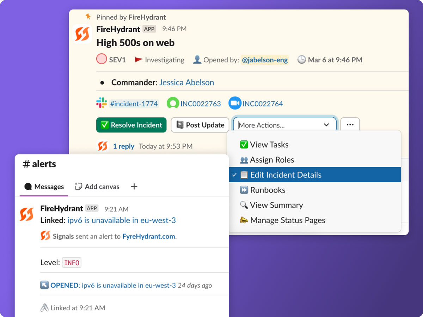This screenshot has height=317, width=423.
Task: Open the #incident-1774 channel link
Action: point(134,104)
